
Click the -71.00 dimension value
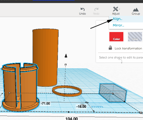pyautogui.click(x=45, y=104)
